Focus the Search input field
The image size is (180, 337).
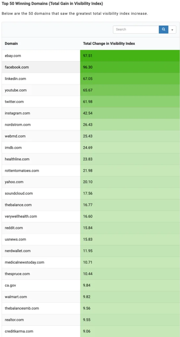click(136, 29)
